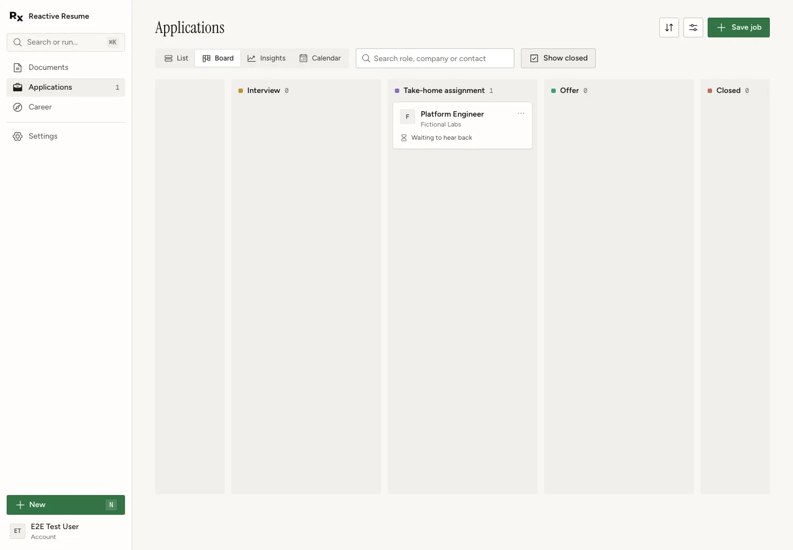
Task: Go to the Career sidebar link
Action: [x=66, y=107]
